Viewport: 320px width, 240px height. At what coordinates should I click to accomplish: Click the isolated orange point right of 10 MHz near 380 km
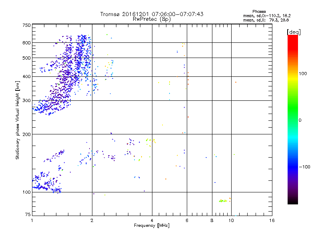point(236,82)
